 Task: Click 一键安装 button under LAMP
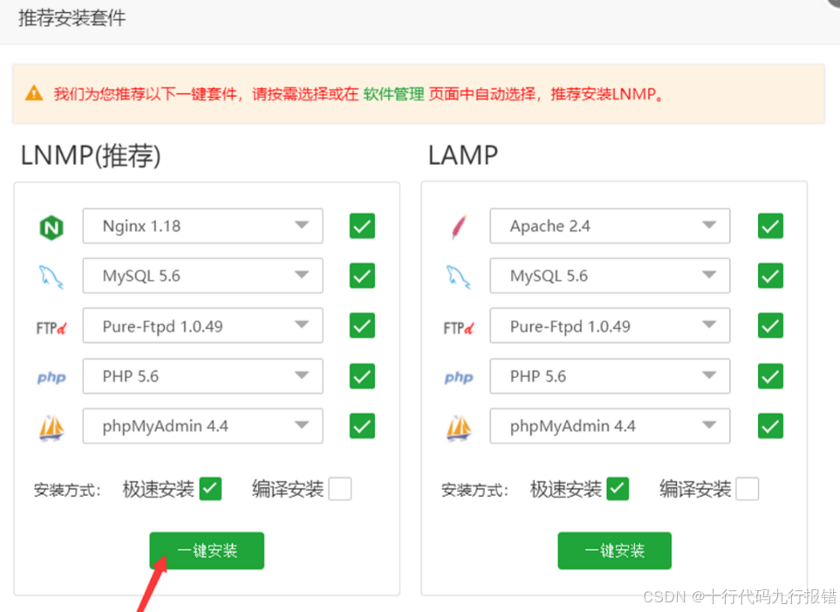coord(614,550)
